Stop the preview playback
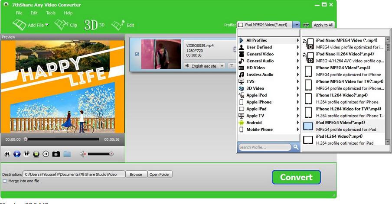The height and width of the screenshot is (204, 392). tap(36, 154)
